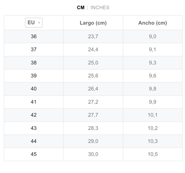Switch units to INCHES
The width and height of the screenshot is (185, 173).
(x=100, y=8)
